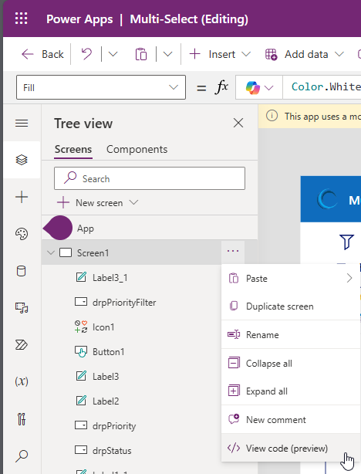Viewport: 361px width, 474px height.
Task: Select Icon1 in tree view
Action: [103, 327]
